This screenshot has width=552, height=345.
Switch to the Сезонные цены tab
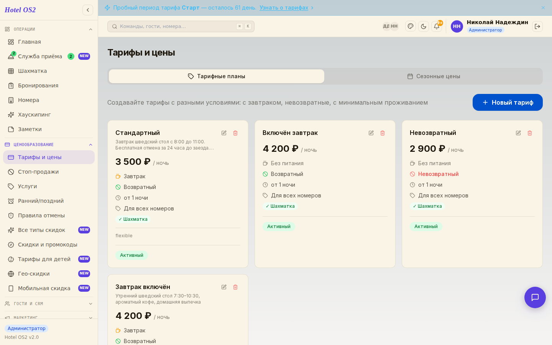point(434,76)
